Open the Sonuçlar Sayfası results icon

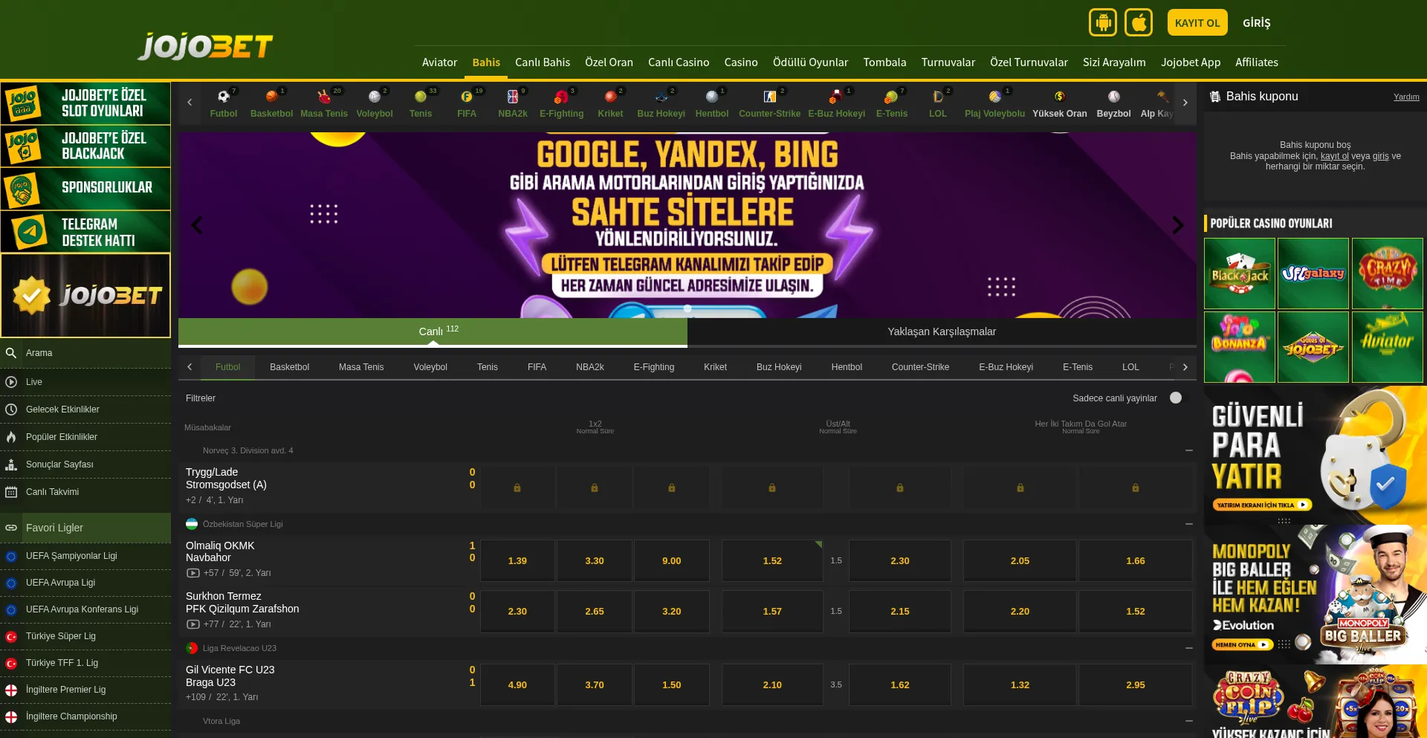pos(11,465)
